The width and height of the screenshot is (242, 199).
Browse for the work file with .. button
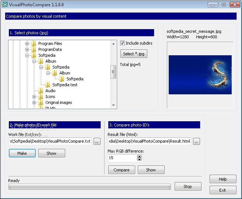(x=97, y=141)
